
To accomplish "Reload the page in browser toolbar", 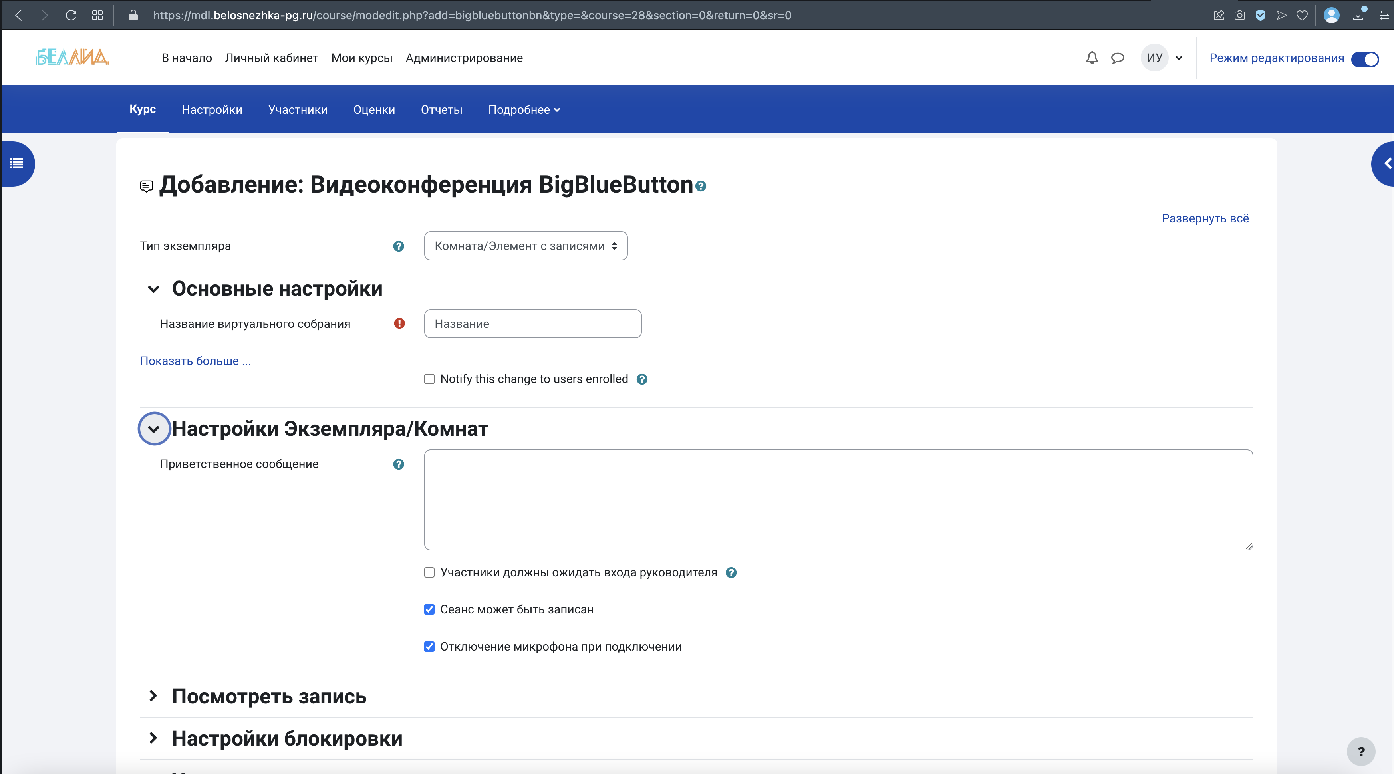I will click(x=71, y=15).
